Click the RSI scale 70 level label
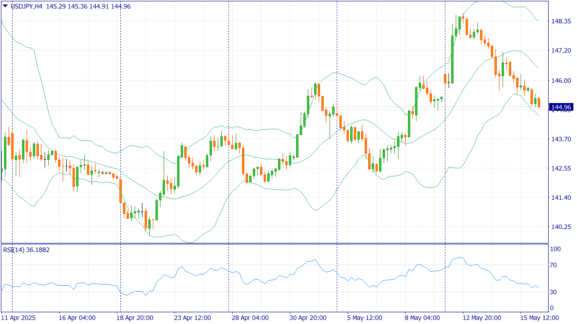This screenshot has height=324, width=577. (555, 265)
